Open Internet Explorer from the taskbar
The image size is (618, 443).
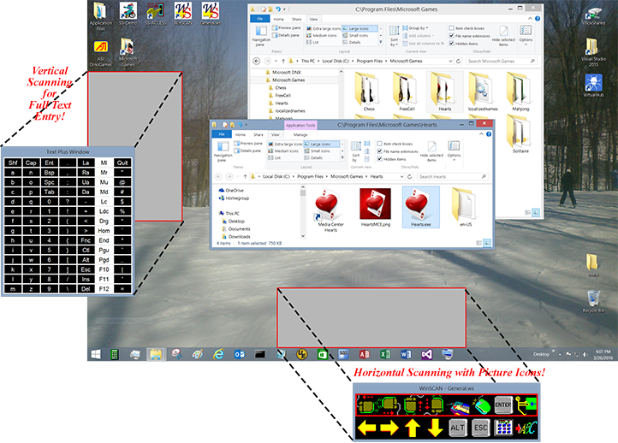coord(218,353)
